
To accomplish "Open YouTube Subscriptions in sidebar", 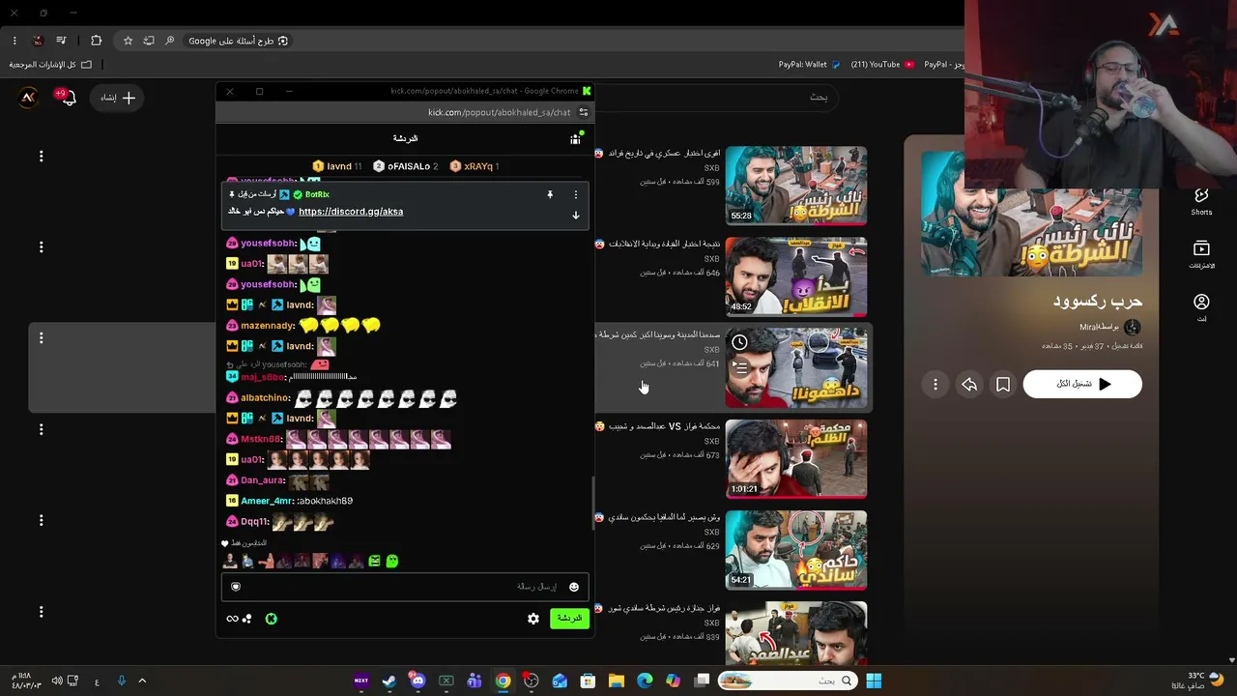I will 1201,254.
